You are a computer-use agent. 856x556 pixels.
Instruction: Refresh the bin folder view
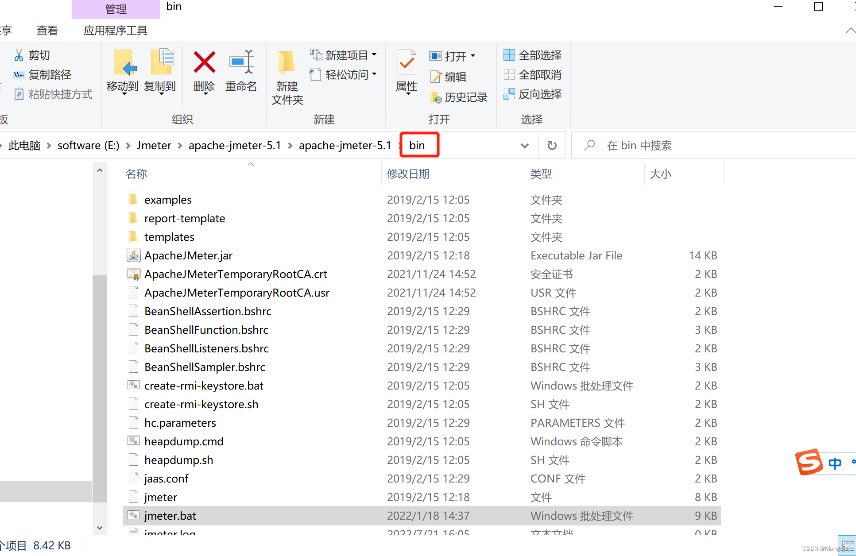552,145
